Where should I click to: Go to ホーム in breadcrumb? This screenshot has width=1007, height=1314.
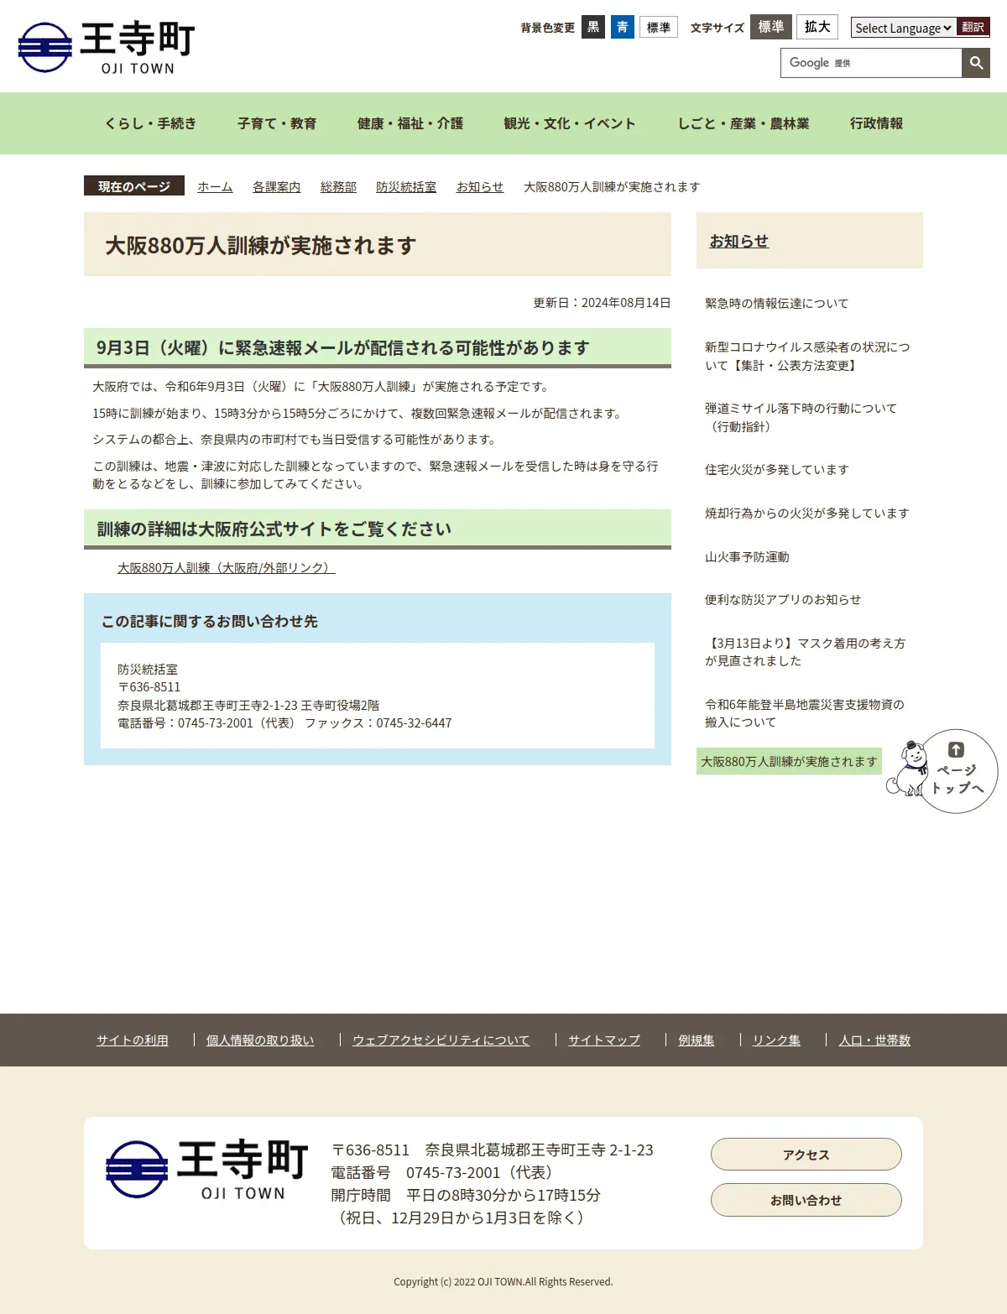click(x=215, y=187)
